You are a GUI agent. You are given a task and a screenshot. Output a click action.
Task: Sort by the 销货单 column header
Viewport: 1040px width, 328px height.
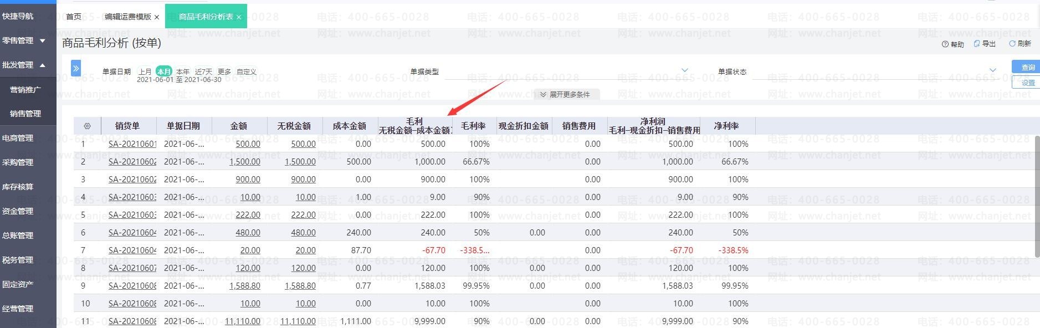(128, 126)
